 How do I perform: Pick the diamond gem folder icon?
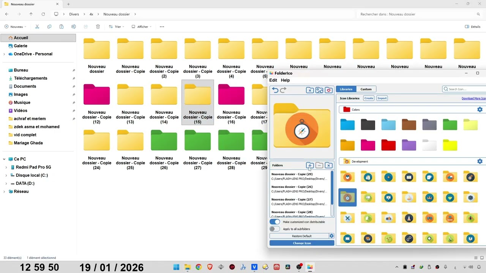(450, 197)
